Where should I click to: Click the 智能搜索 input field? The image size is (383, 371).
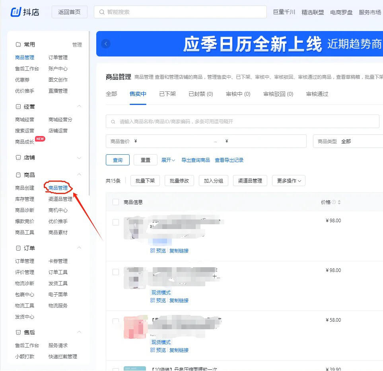tap(180, 12)
